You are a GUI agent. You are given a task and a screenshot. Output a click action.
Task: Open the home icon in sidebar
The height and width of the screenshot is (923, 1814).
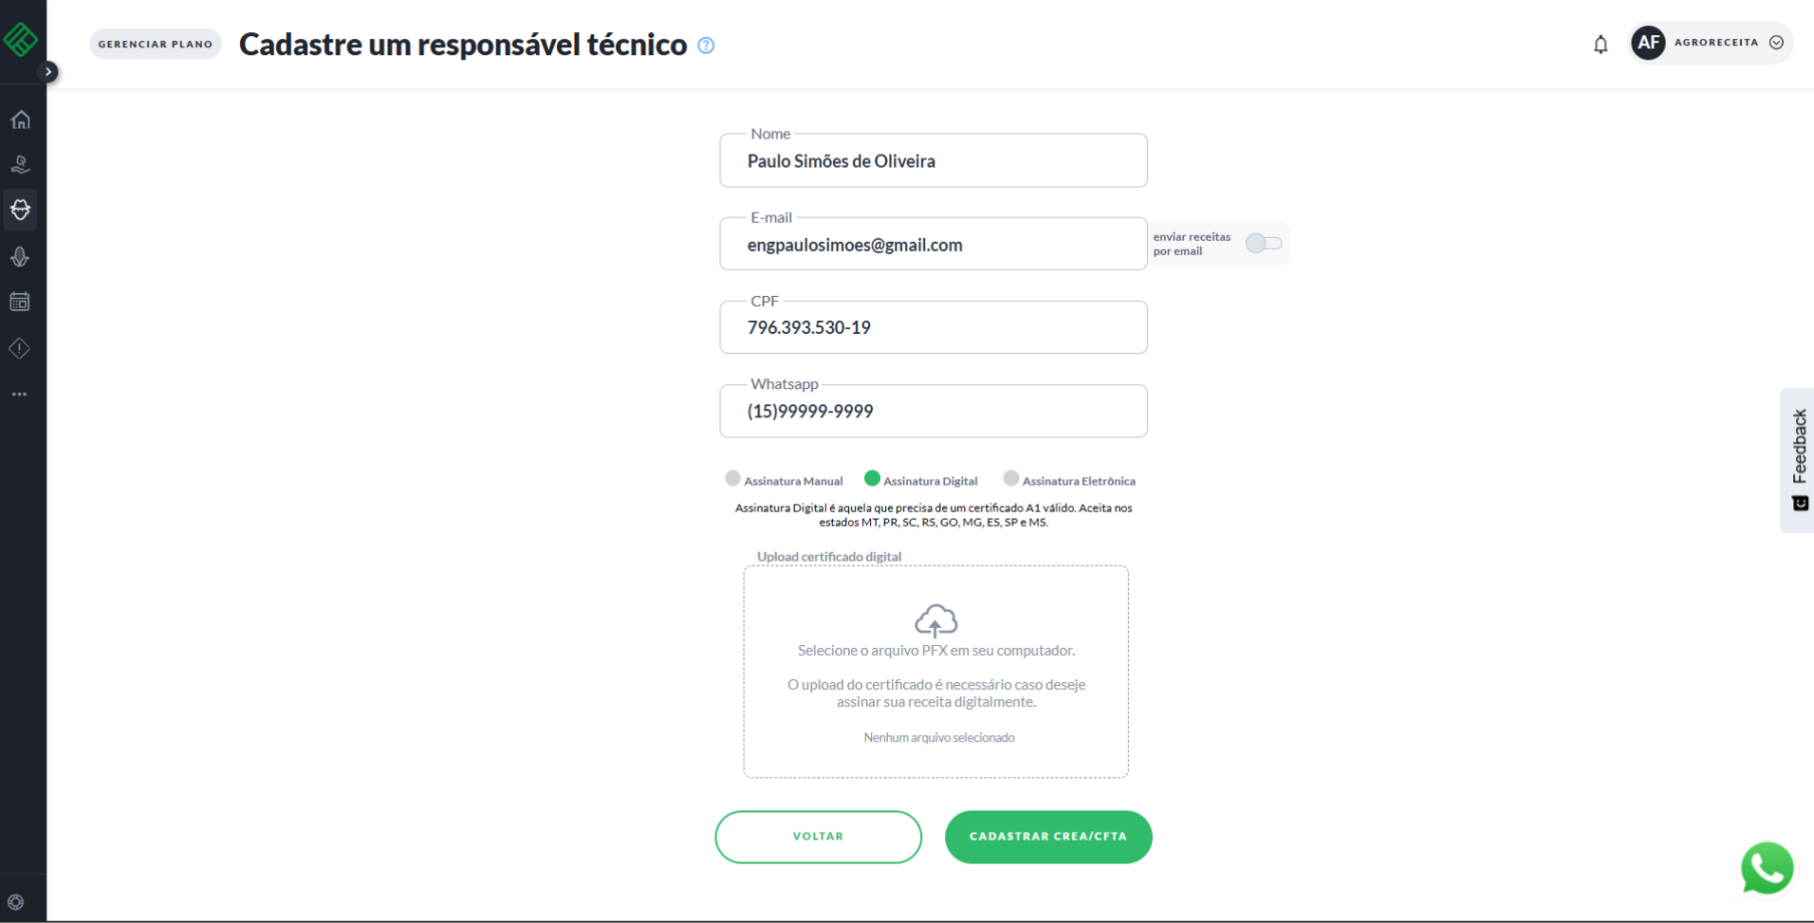point(20,120)
